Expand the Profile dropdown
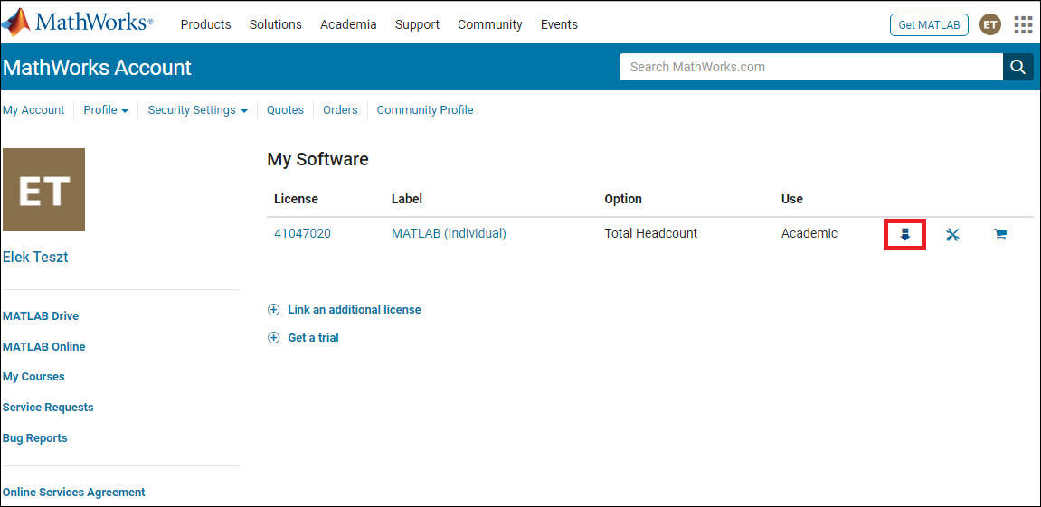 tap(106, 110)
